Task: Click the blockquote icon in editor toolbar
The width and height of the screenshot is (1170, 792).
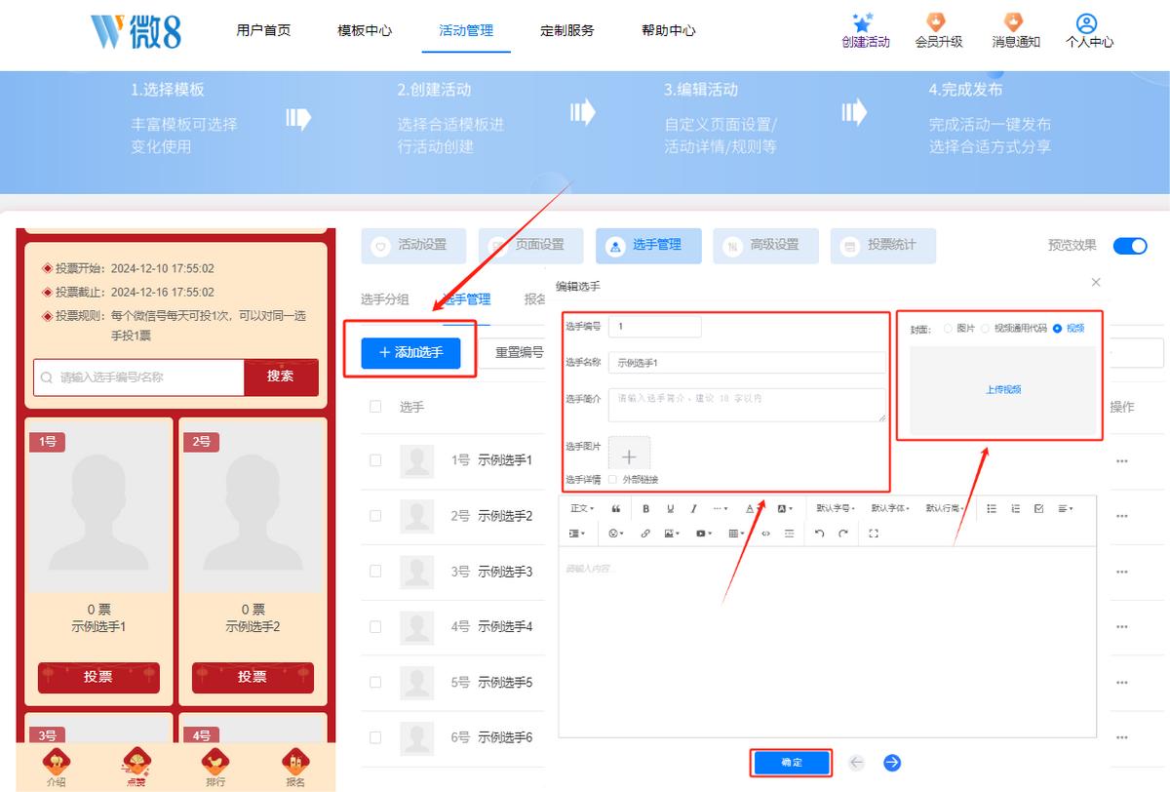Action: click(615, 508)
